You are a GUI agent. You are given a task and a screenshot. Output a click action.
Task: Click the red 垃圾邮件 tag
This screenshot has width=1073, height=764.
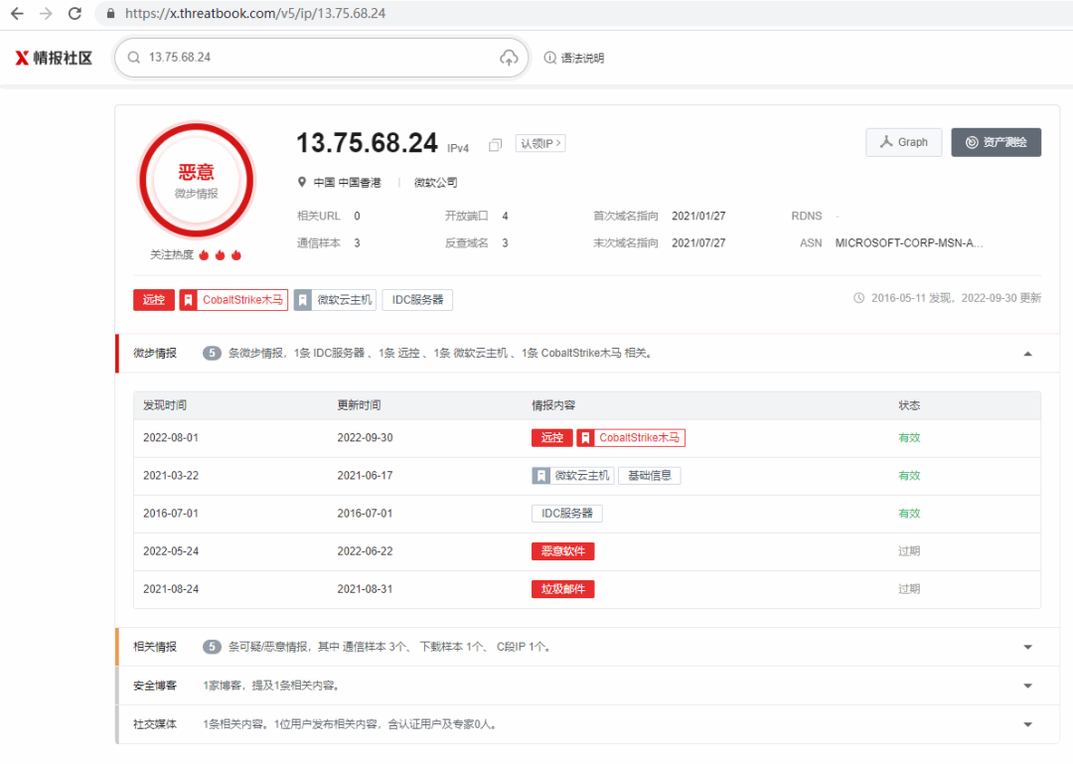[563, 589]
